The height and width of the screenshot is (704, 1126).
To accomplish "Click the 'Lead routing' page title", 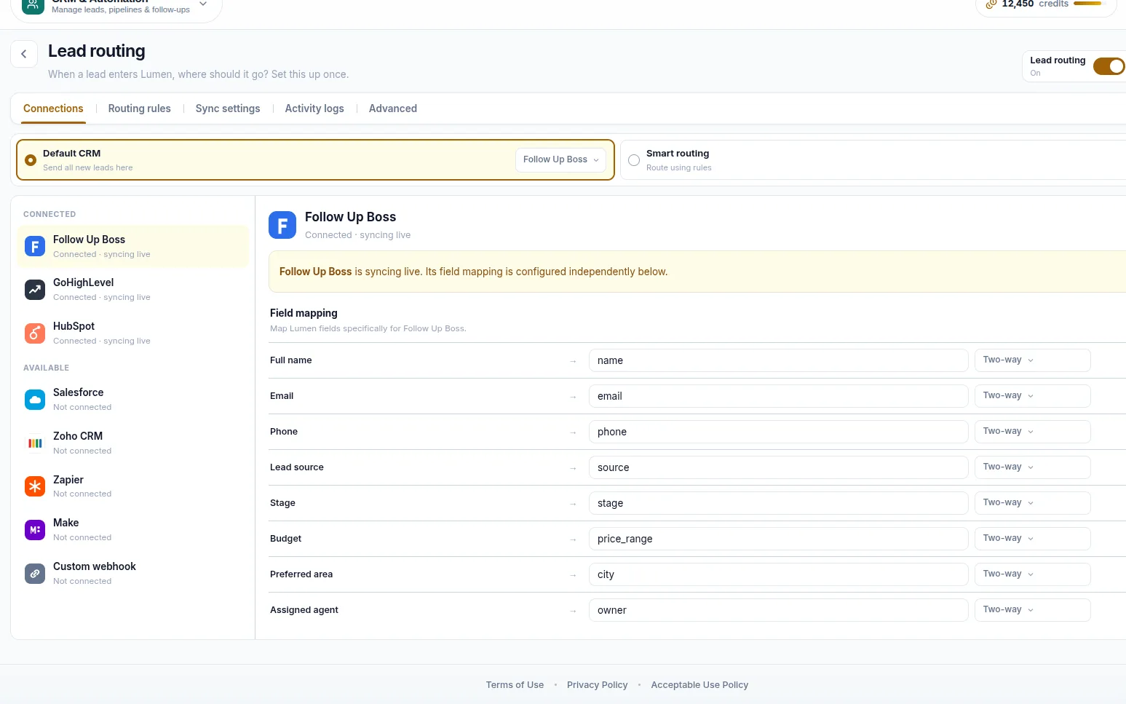I will click(97, 51).
